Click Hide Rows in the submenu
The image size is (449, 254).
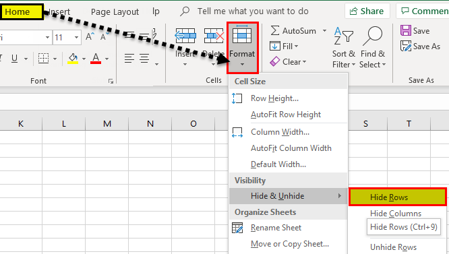[398, 197]
